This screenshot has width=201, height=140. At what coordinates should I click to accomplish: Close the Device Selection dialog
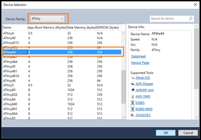(x=195, y=5)
